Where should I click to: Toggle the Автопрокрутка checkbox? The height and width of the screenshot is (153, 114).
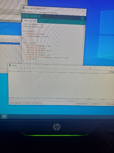[10, 103]
